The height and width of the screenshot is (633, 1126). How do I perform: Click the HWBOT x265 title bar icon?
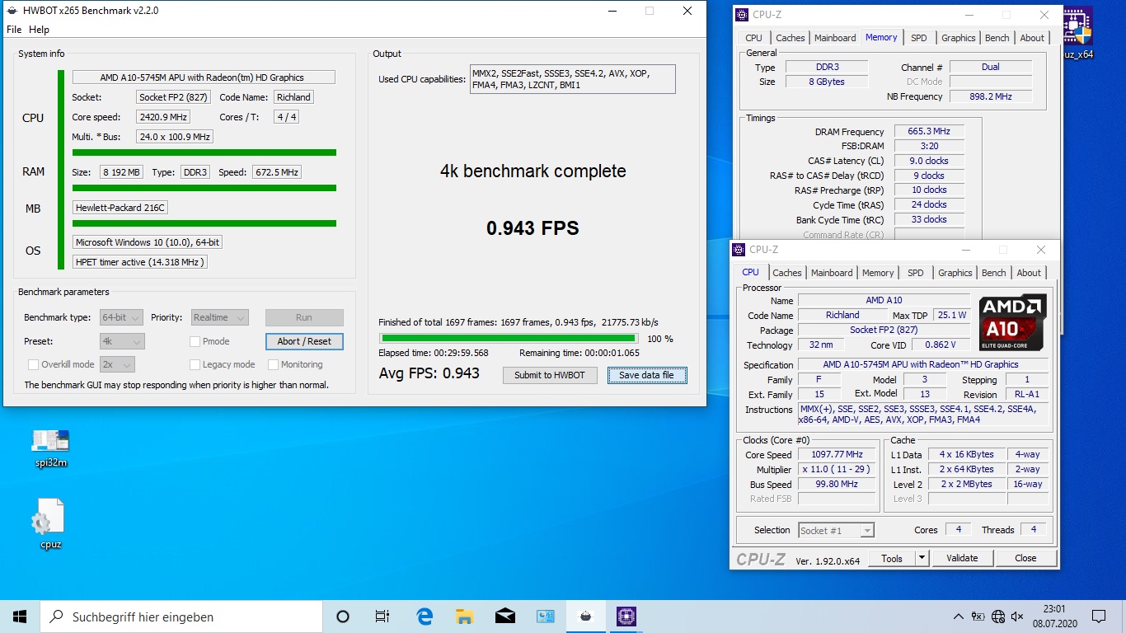(12, 11)
